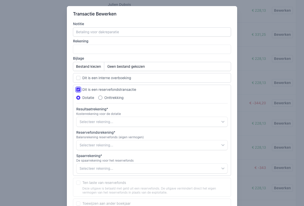Click the 'Geen bestand gekozen' file field
Screen dimensions: 304x206
[167, 66]
